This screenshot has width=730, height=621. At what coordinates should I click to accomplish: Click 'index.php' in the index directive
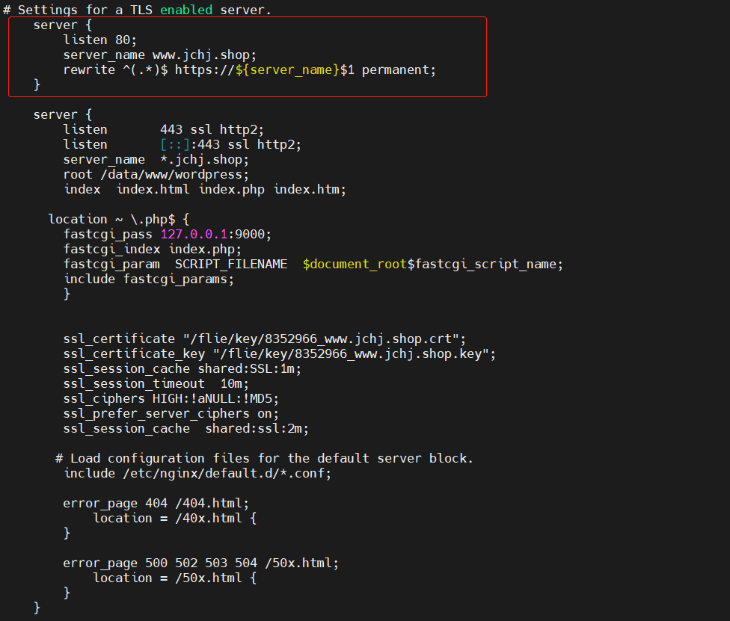232,189
